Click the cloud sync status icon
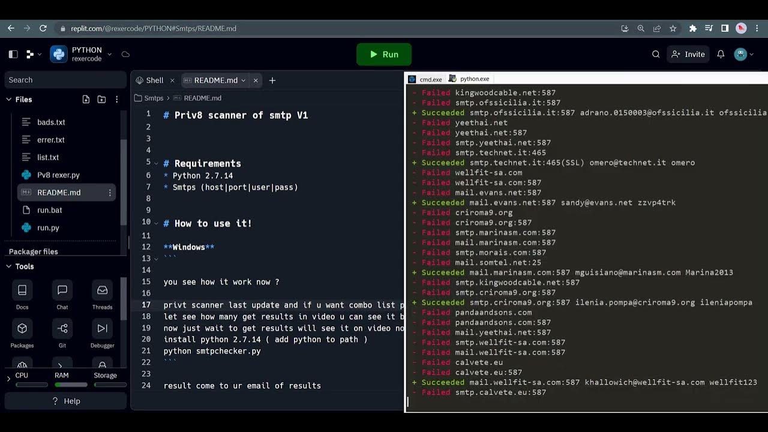The height and width of the screenshot is (432, 768). pyautogui.click(x=125, y=54)
